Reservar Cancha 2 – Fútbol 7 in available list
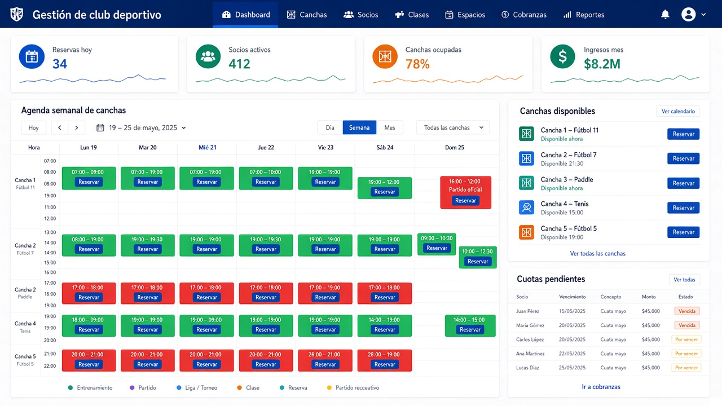 [684, 158]
